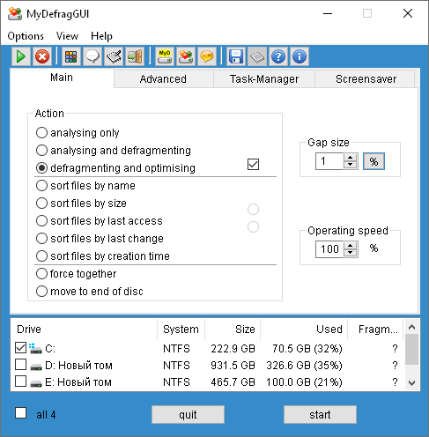Click the Gap size input field

(x=329, y=161)
